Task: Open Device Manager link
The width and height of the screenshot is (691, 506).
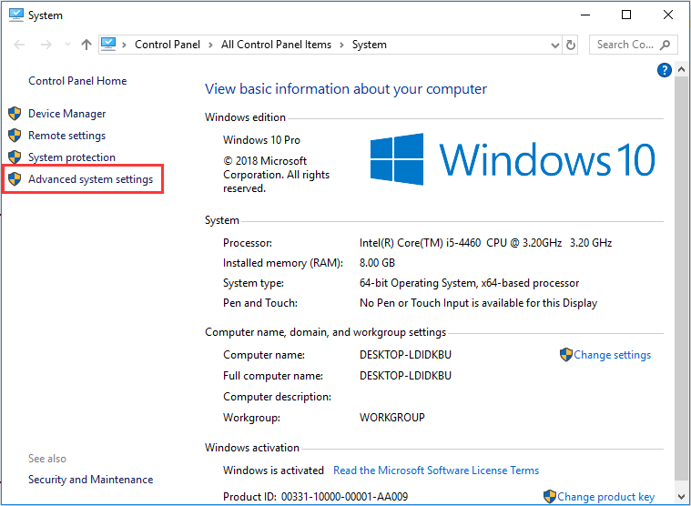Action: (x=67, y=114)
